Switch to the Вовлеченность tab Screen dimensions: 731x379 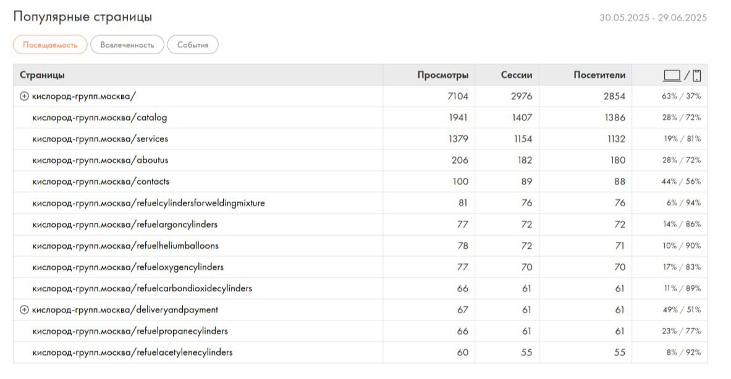point(127,45)
